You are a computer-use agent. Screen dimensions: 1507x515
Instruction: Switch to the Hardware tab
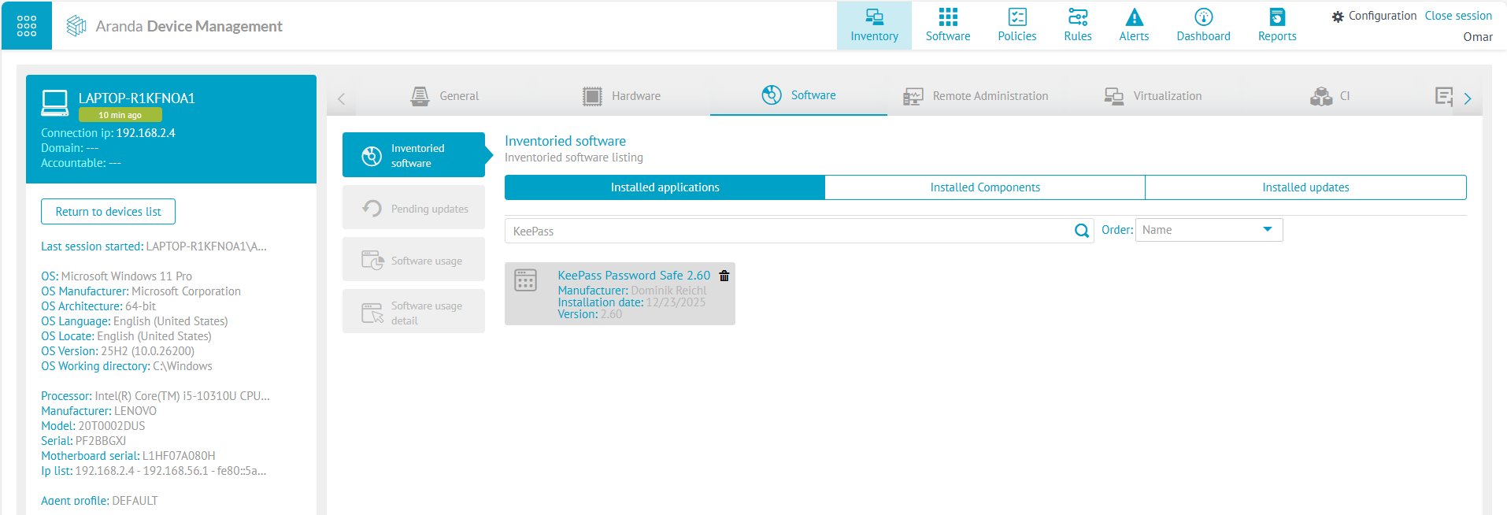pyautogui.click(x=621, y=96)
